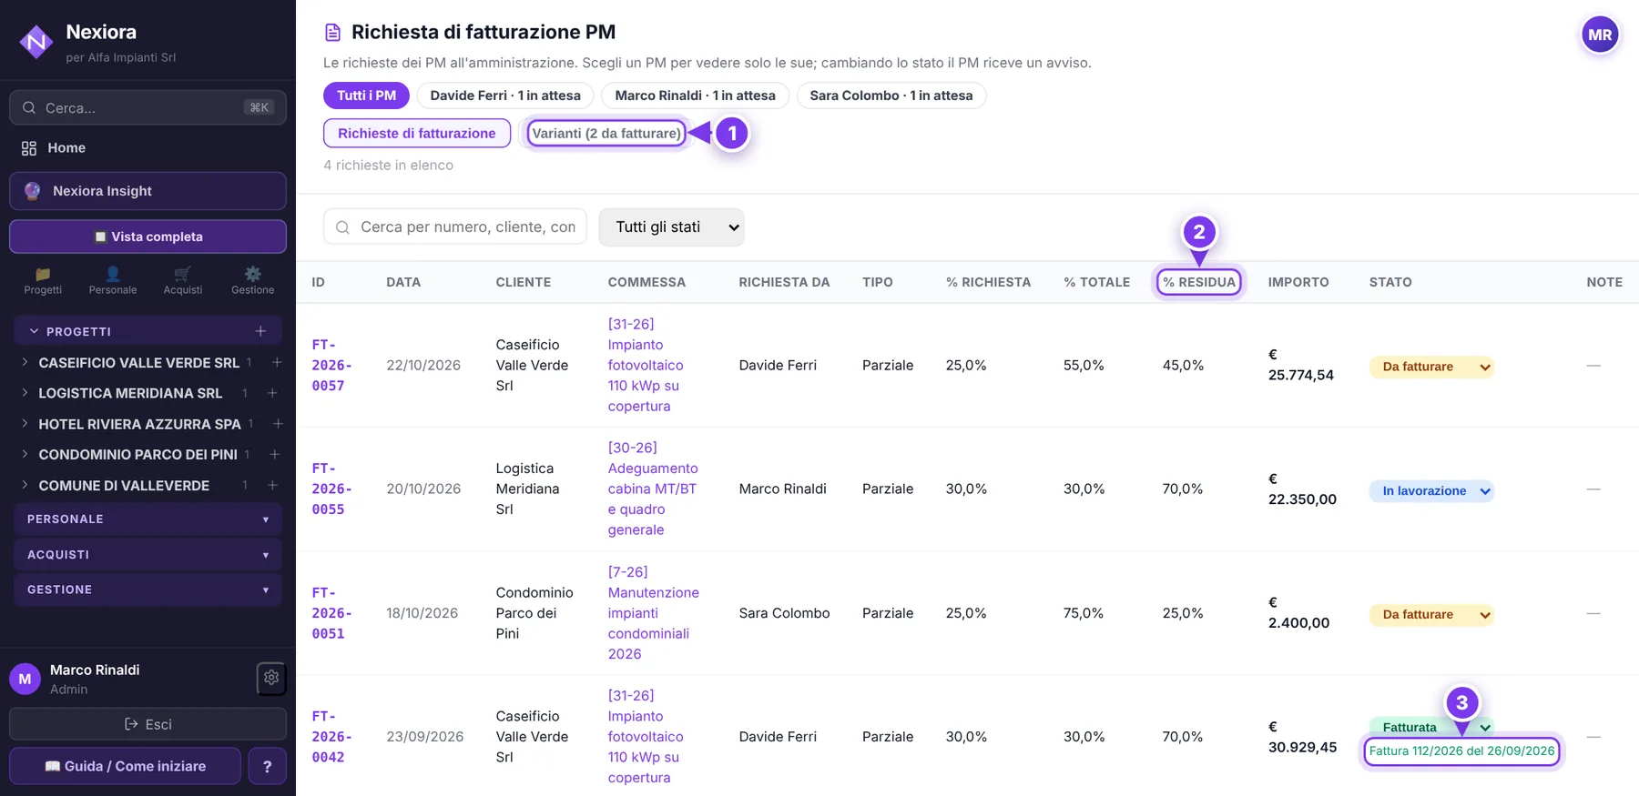Image resolution: width=1639 pixels, height=796 pixels.
Task: Open the Tutti gli stati filter dropdown
Action: click(671, 227)
